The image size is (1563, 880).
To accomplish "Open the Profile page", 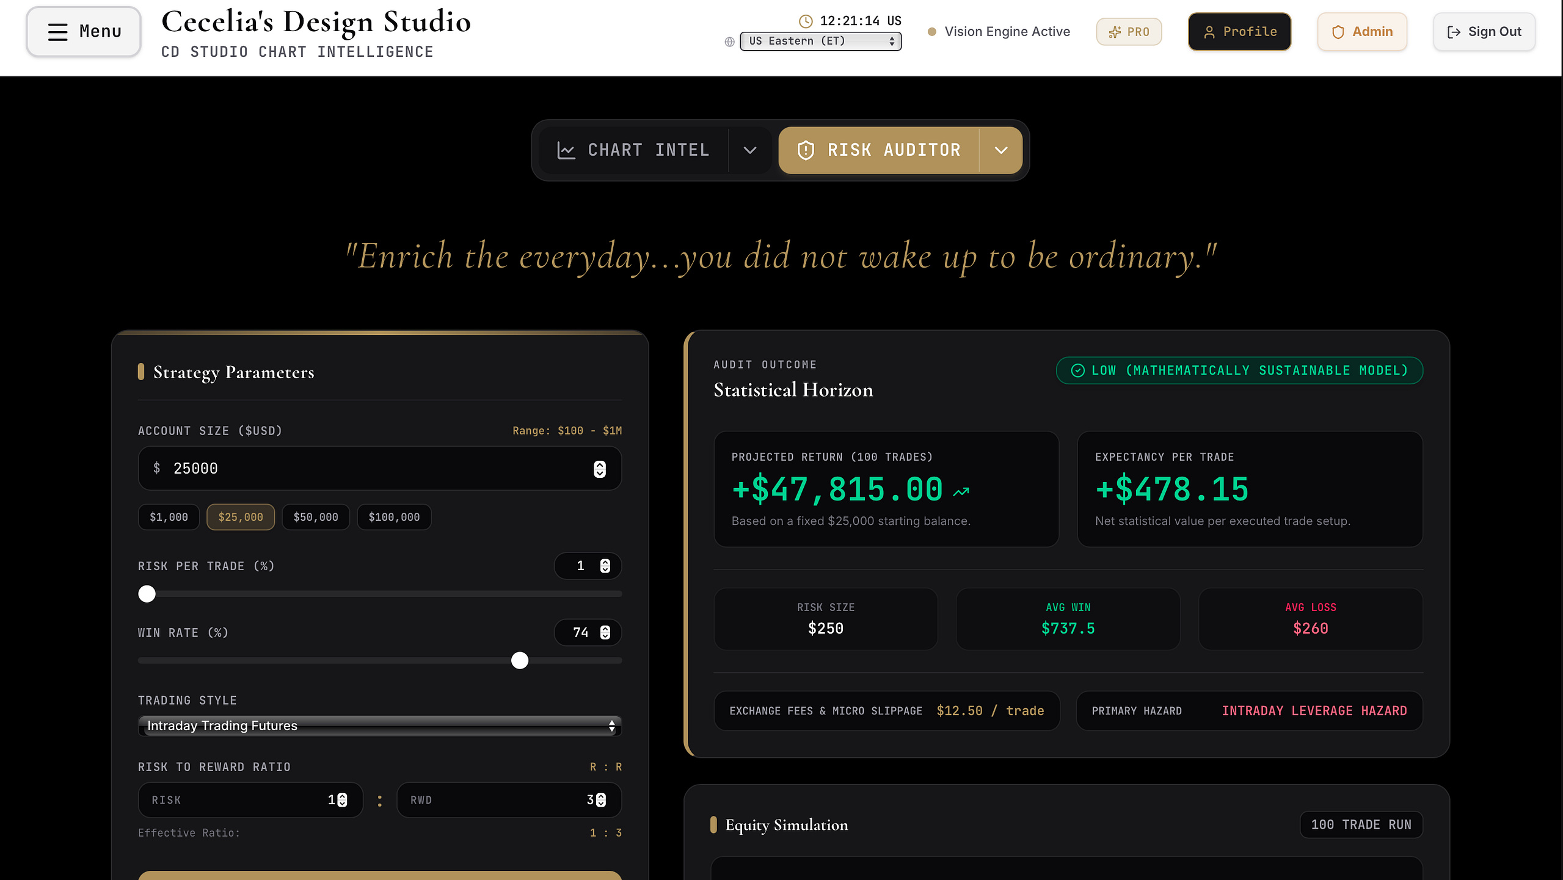I will (x=1239, y=32).
